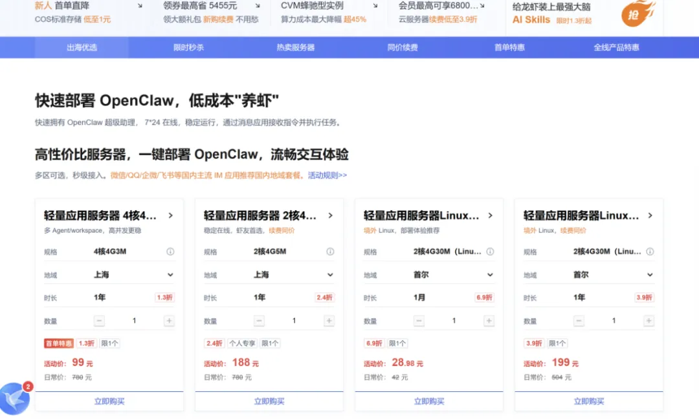Click arrow beside 会员最高可享6800 promo

coord(482,6)
